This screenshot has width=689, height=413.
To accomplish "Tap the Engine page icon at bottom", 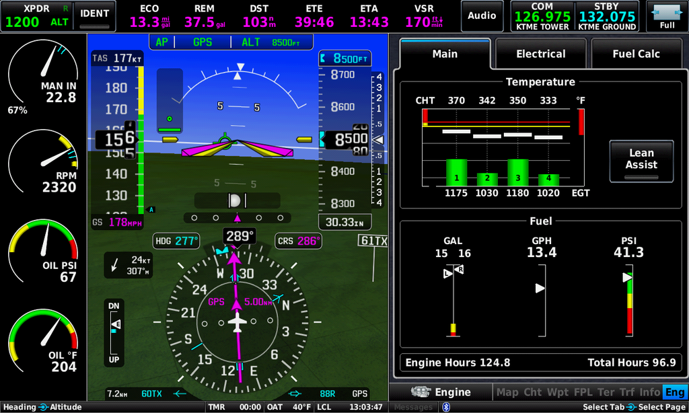I will (421, 392).
